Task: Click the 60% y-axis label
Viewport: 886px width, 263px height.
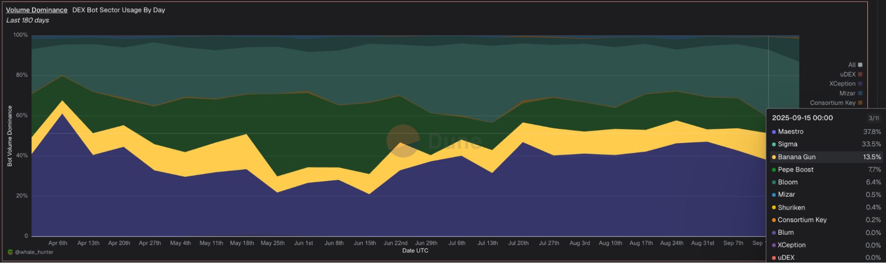Action: coord(22,116)
